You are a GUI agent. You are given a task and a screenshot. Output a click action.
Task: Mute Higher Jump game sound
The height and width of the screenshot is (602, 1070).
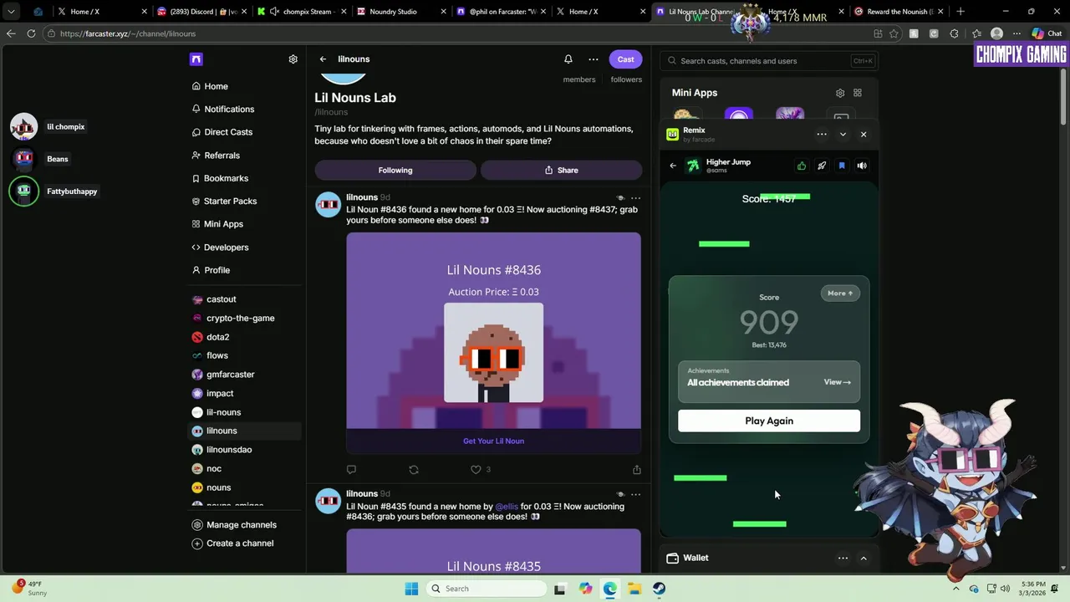(862, 166)
